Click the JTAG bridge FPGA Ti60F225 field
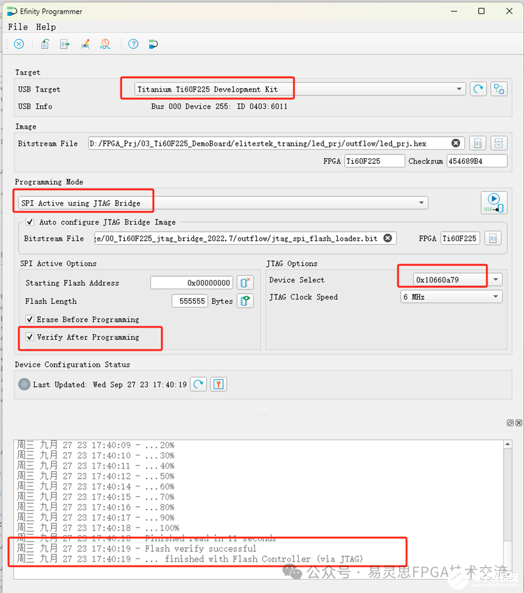Image resolution: width=524 pixels, height=593 pixels. 460,238
